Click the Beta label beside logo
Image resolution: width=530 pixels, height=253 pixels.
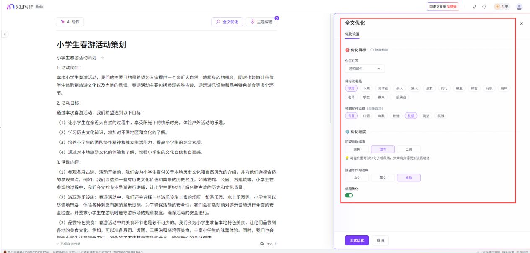pyautogui.click(x=39, y=7)
